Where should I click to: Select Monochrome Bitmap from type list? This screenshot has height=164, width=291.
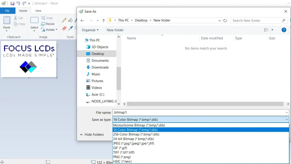(x=139, y=125)
